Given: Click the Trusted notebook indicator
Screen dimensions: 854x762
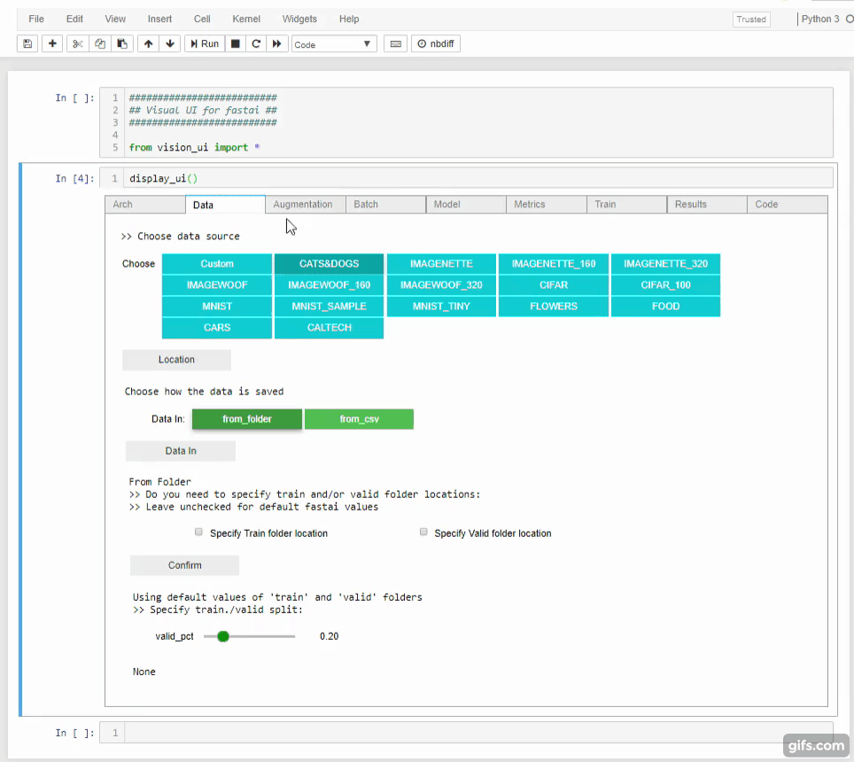Looking at the screenshot, I should [751, 19].
